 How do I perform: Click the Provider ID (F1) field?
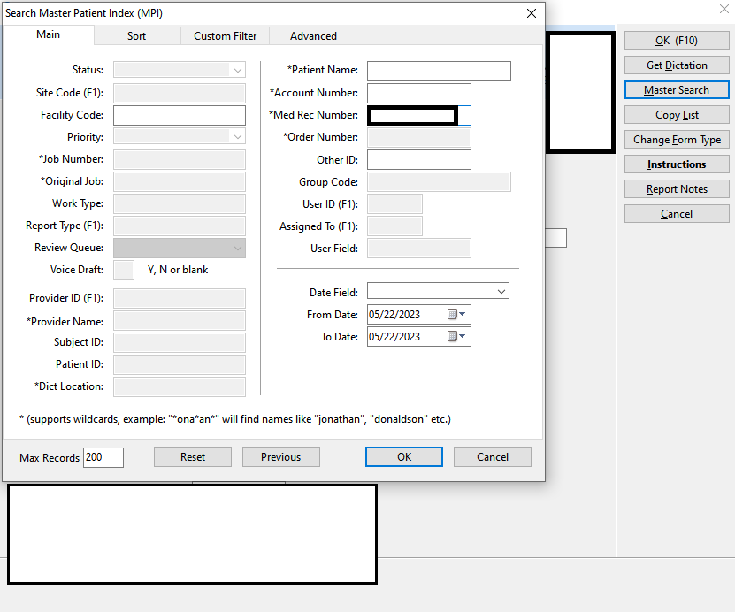(x=179, y=299)
